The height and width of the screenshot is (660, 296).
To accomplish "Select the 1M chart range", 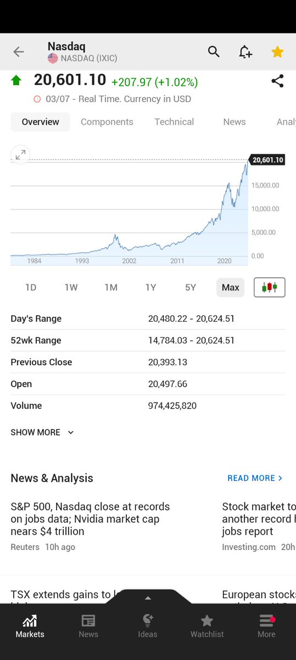I will coord(111,287).
